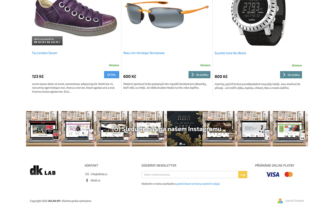Click the newsletter e-mail address field
This screenshot has height=209, width=334.
click(190, 175)
